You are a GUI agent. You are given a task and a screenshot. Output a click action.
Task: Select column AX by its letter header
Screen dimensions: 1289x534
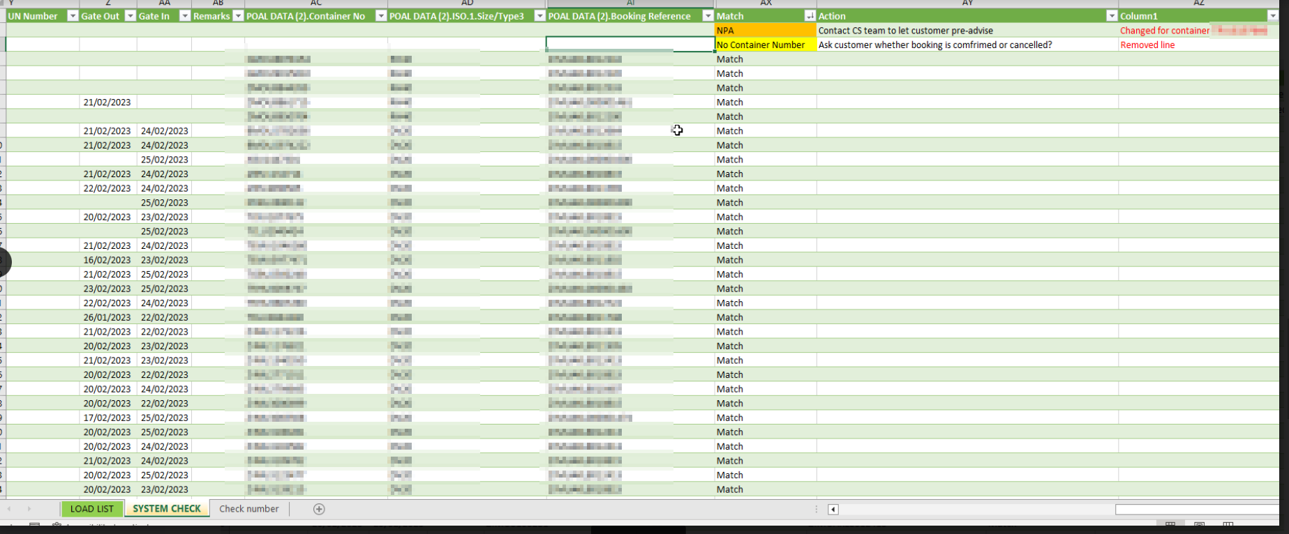[766, 3]
